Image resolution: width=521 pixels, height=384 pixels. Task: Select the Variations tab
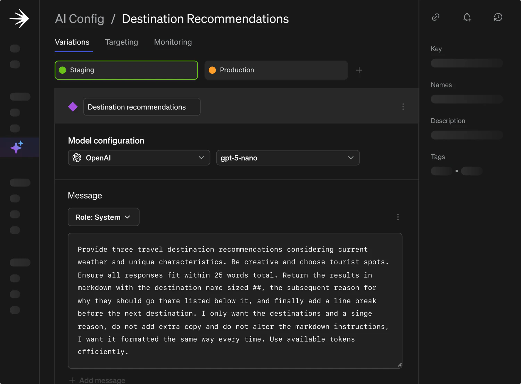pos(72,42)
